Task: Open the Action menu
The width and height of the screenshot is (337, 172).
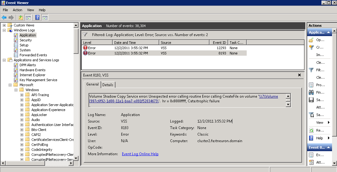Action: tap(17, 10)
